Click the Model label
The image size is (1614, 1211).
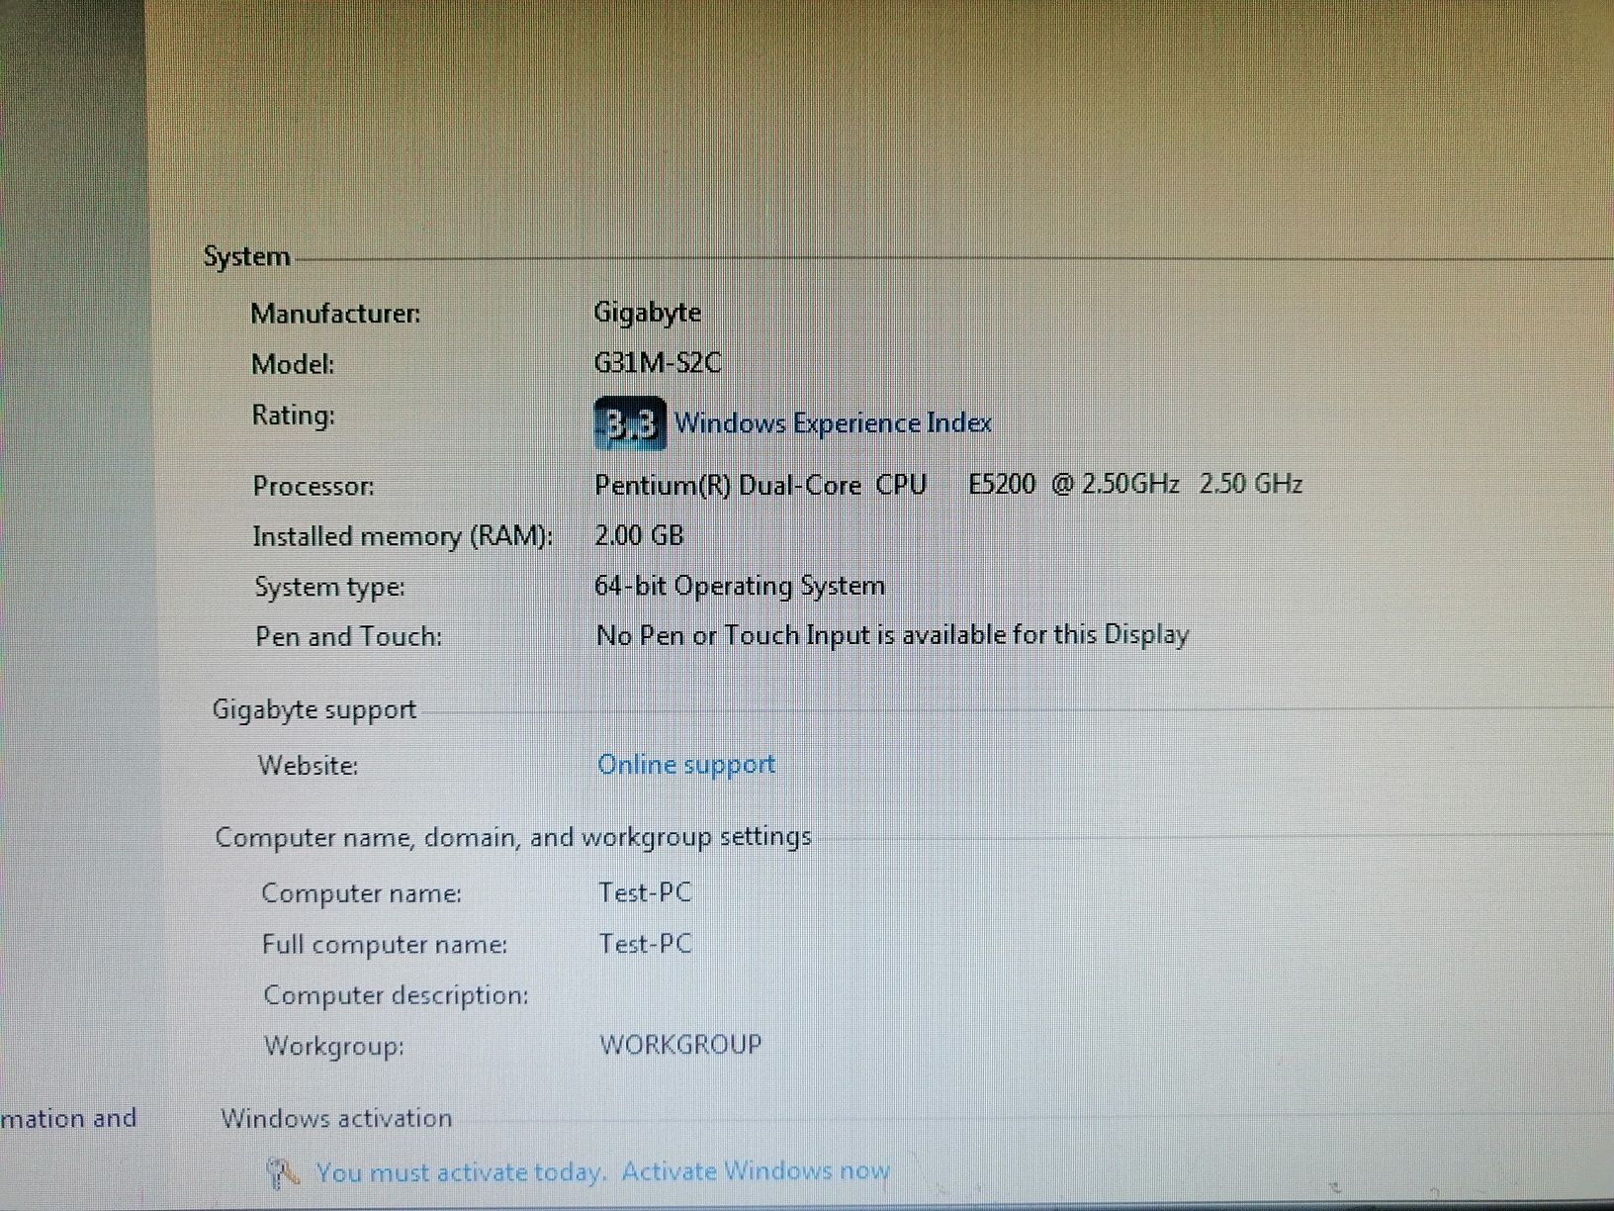click(x=293, y=364)
